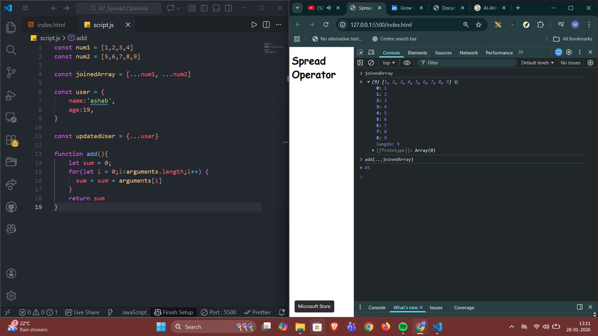Go back in VS Code editor history
This screenshot has height=336, width=598.
tap(54, 8)
